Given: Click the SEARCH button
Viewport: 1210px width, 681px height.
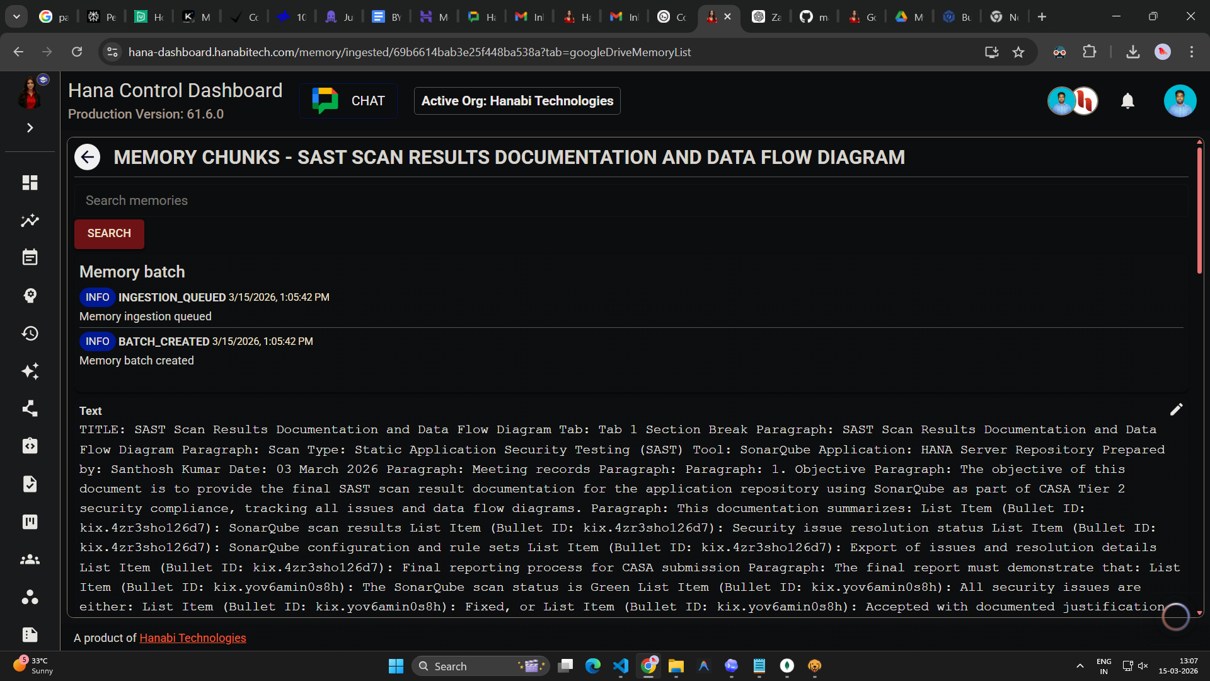Looking at the screenshot, I should [x=108, y=233].
